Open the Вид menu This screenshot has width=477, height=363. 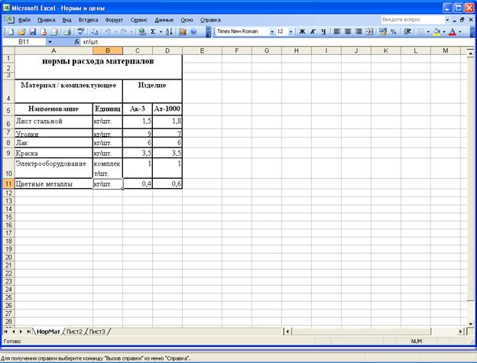point(67,20)
